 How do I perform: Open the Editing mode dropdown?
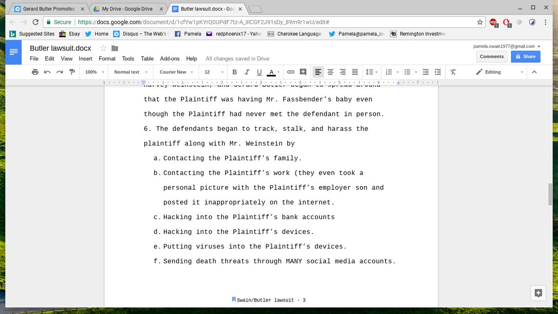click(499, 72)
